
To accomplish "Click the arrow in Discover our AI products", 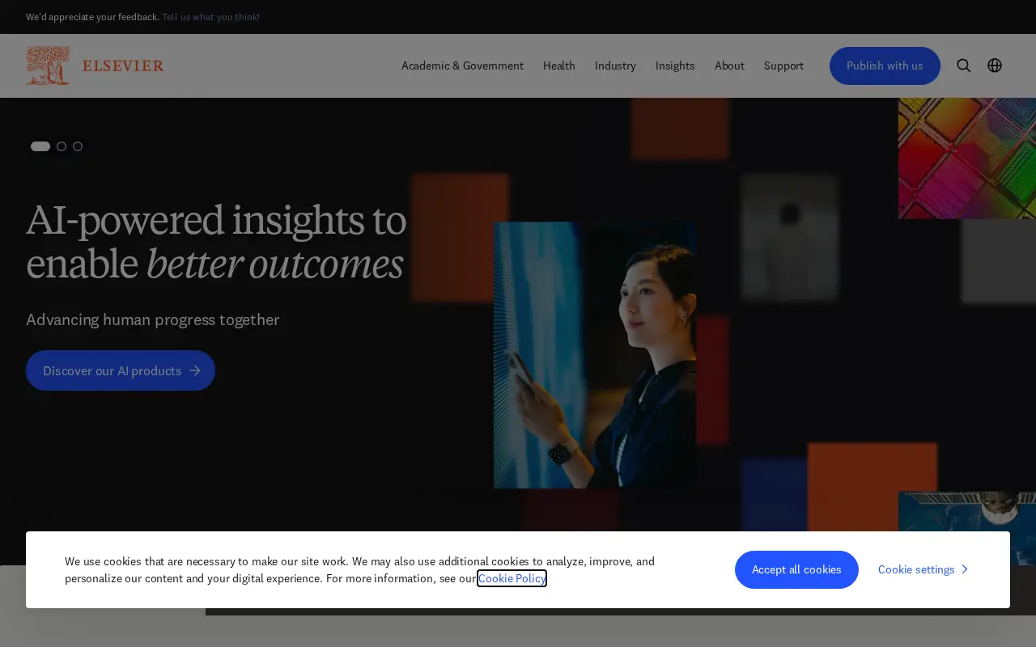I will [x=195, y=370].
